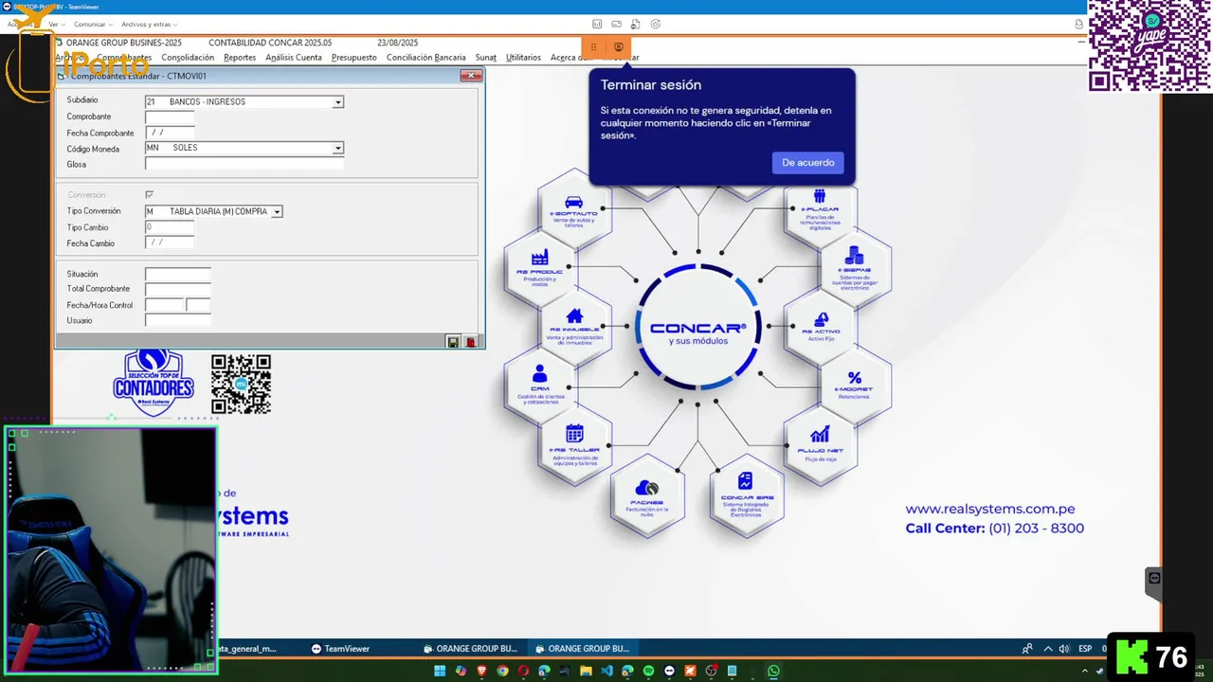Open the Reportes menu
The width and height of the screenshot is (1213, 682).
240,58
